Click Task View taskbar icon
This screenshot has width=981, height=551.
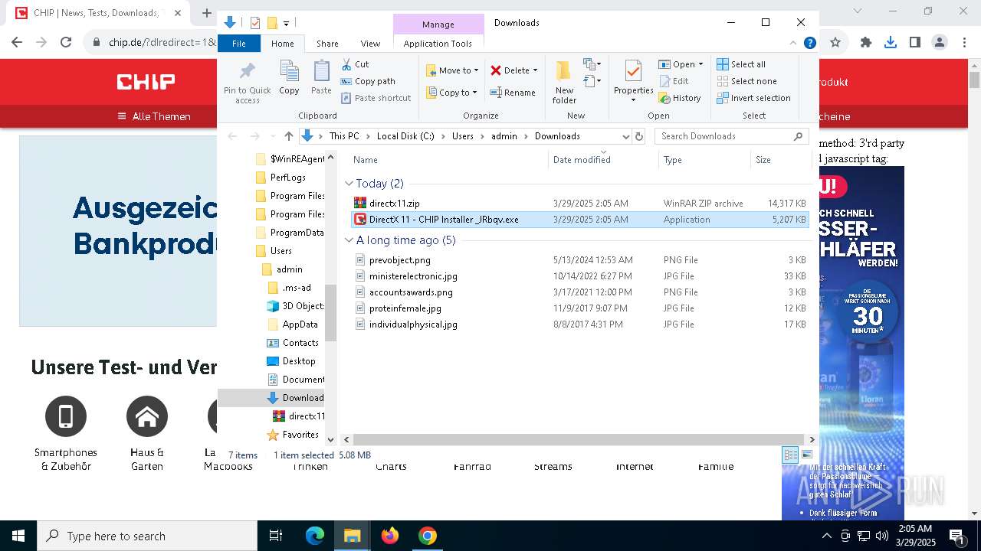pos(276,536)
